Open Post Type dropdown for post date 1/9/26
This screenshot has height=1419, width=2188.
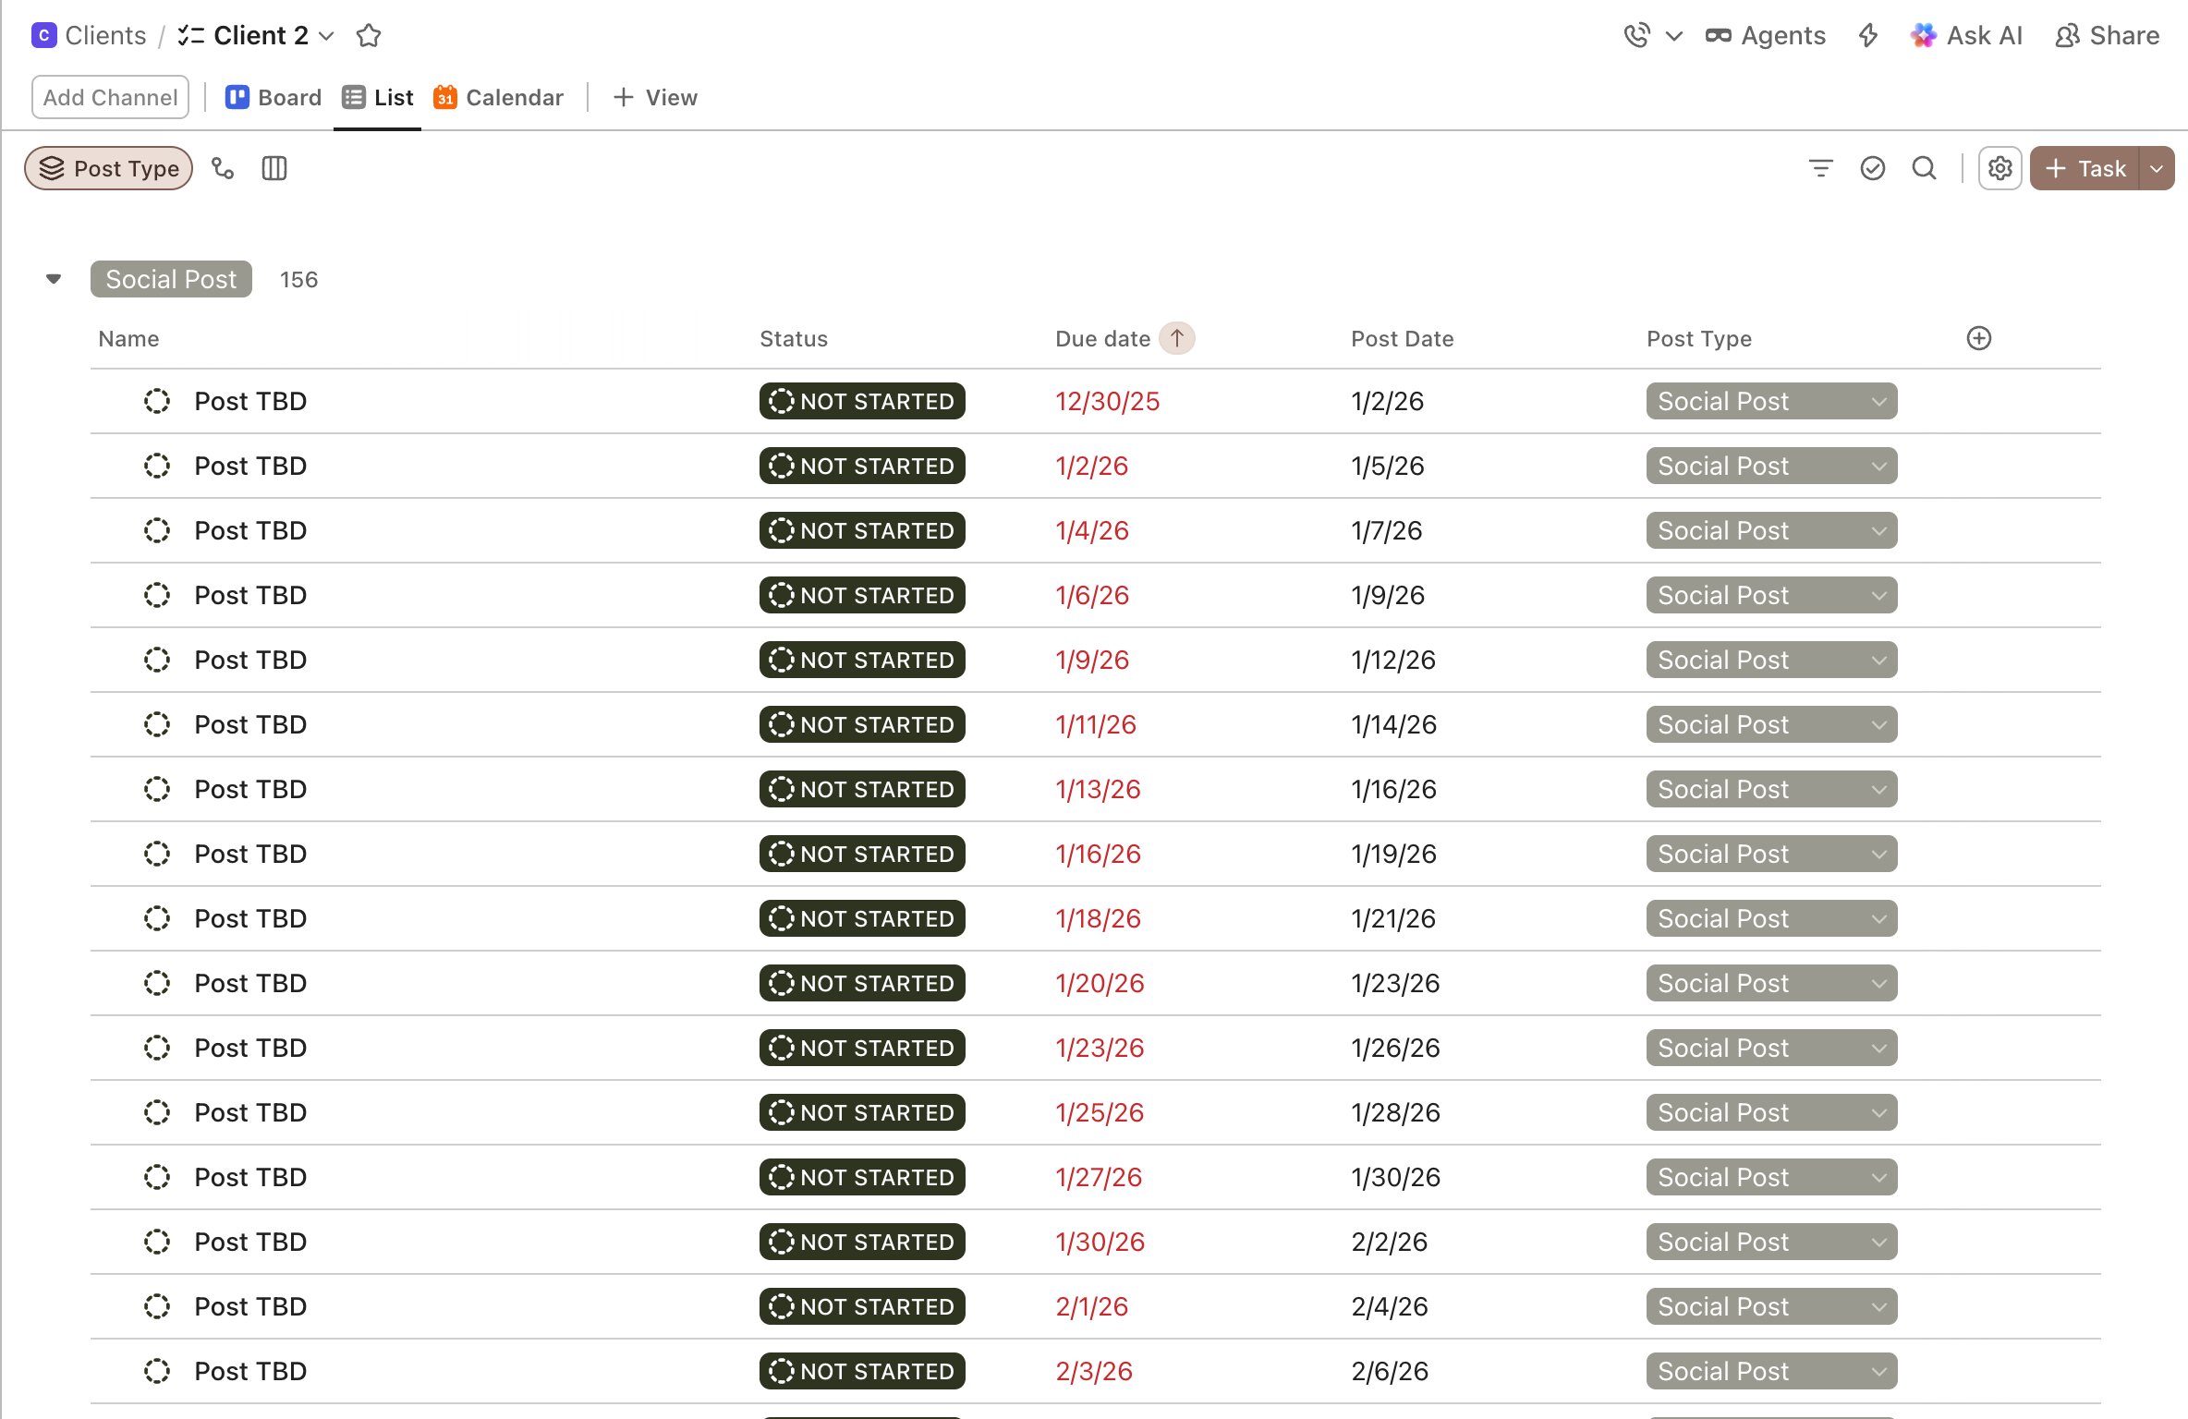1771,595
